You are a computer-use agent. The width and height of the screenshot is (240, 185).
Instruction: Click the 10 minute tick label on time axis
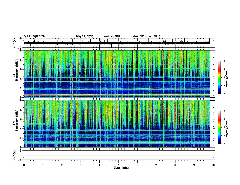click(x=213, y=165)
